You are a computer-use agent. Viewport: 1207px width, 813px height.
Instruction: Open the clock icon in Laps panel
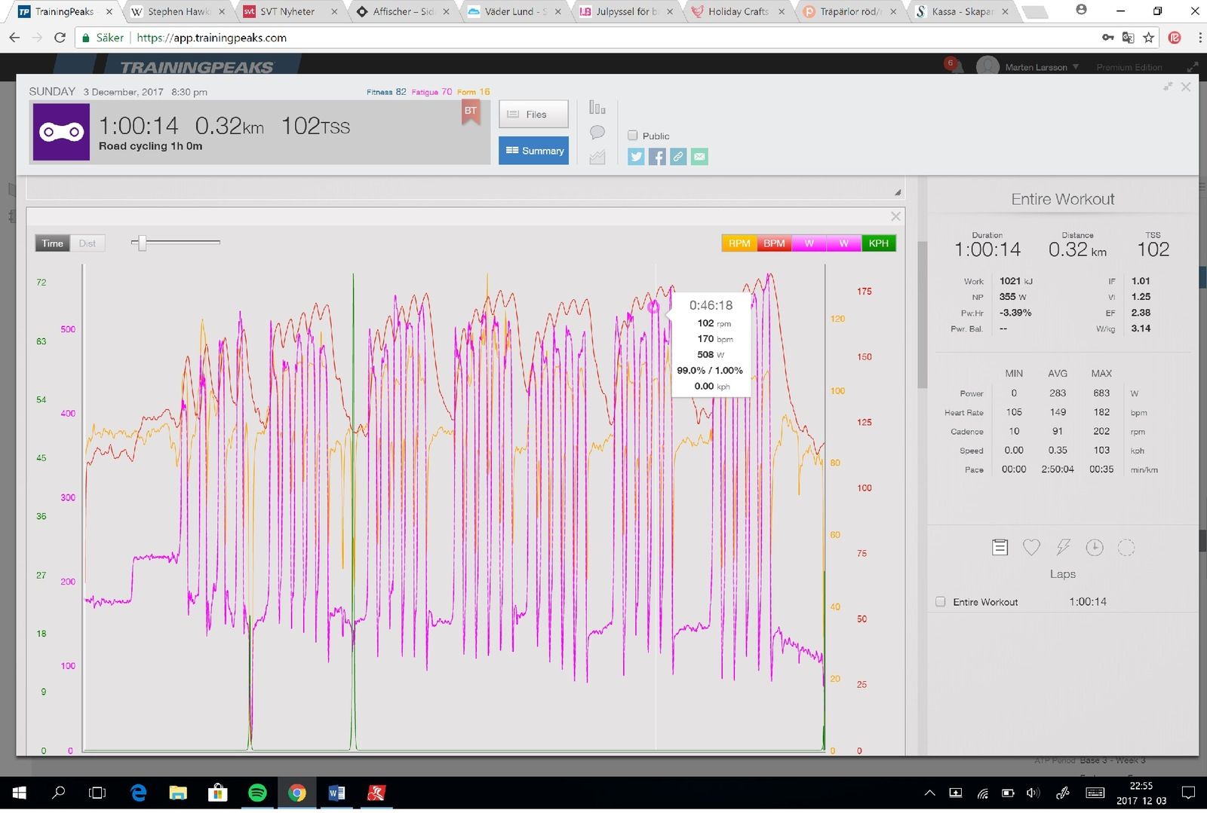[x=1095, y=548]
